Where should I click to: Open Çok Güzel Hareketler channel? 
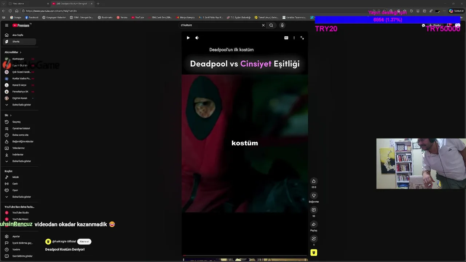(x=19, y=72)
